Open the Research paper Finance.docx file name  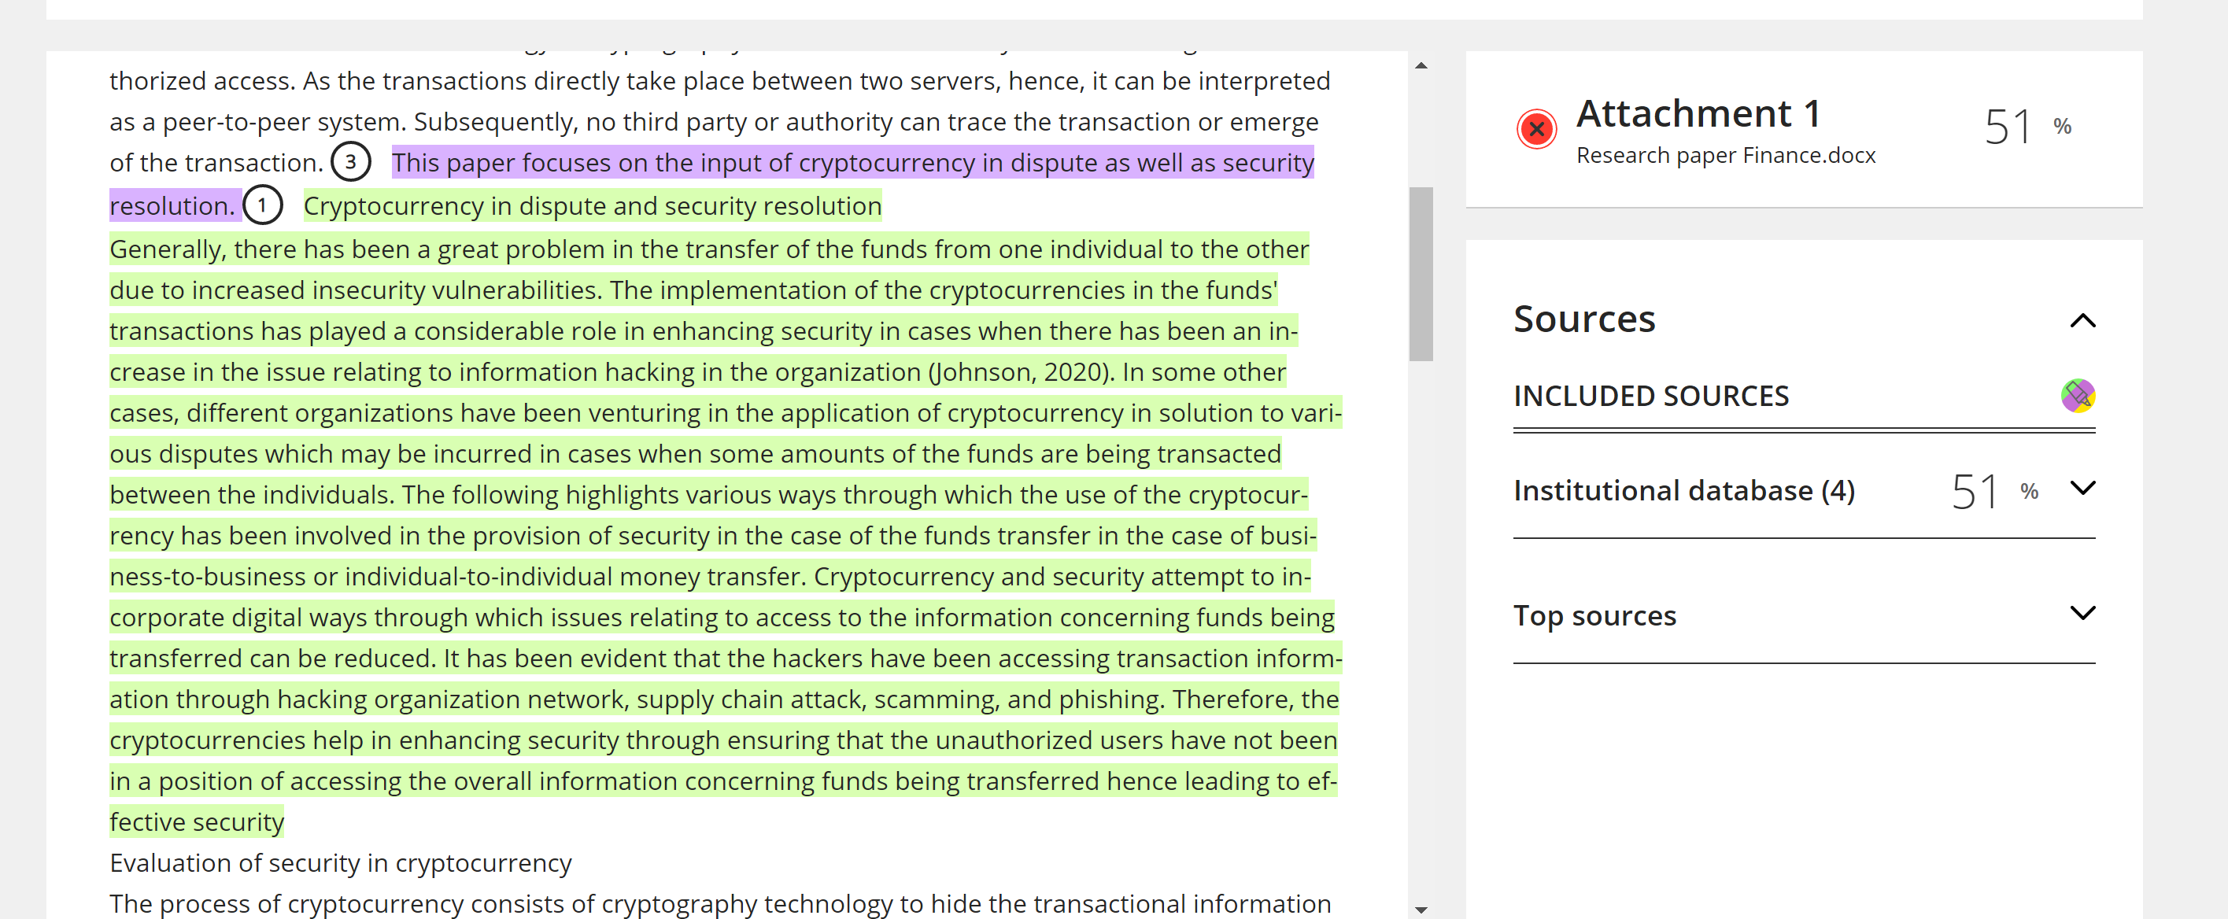(1725, 156)
